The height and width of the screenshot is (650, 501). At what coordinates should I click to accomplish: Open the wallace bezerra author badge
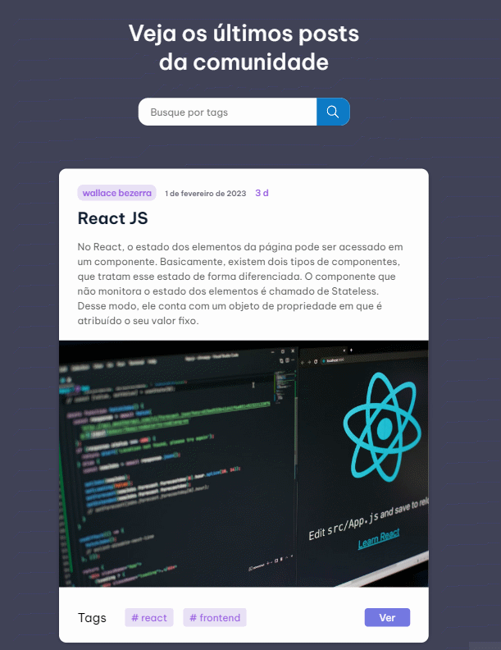coord(116,193)
